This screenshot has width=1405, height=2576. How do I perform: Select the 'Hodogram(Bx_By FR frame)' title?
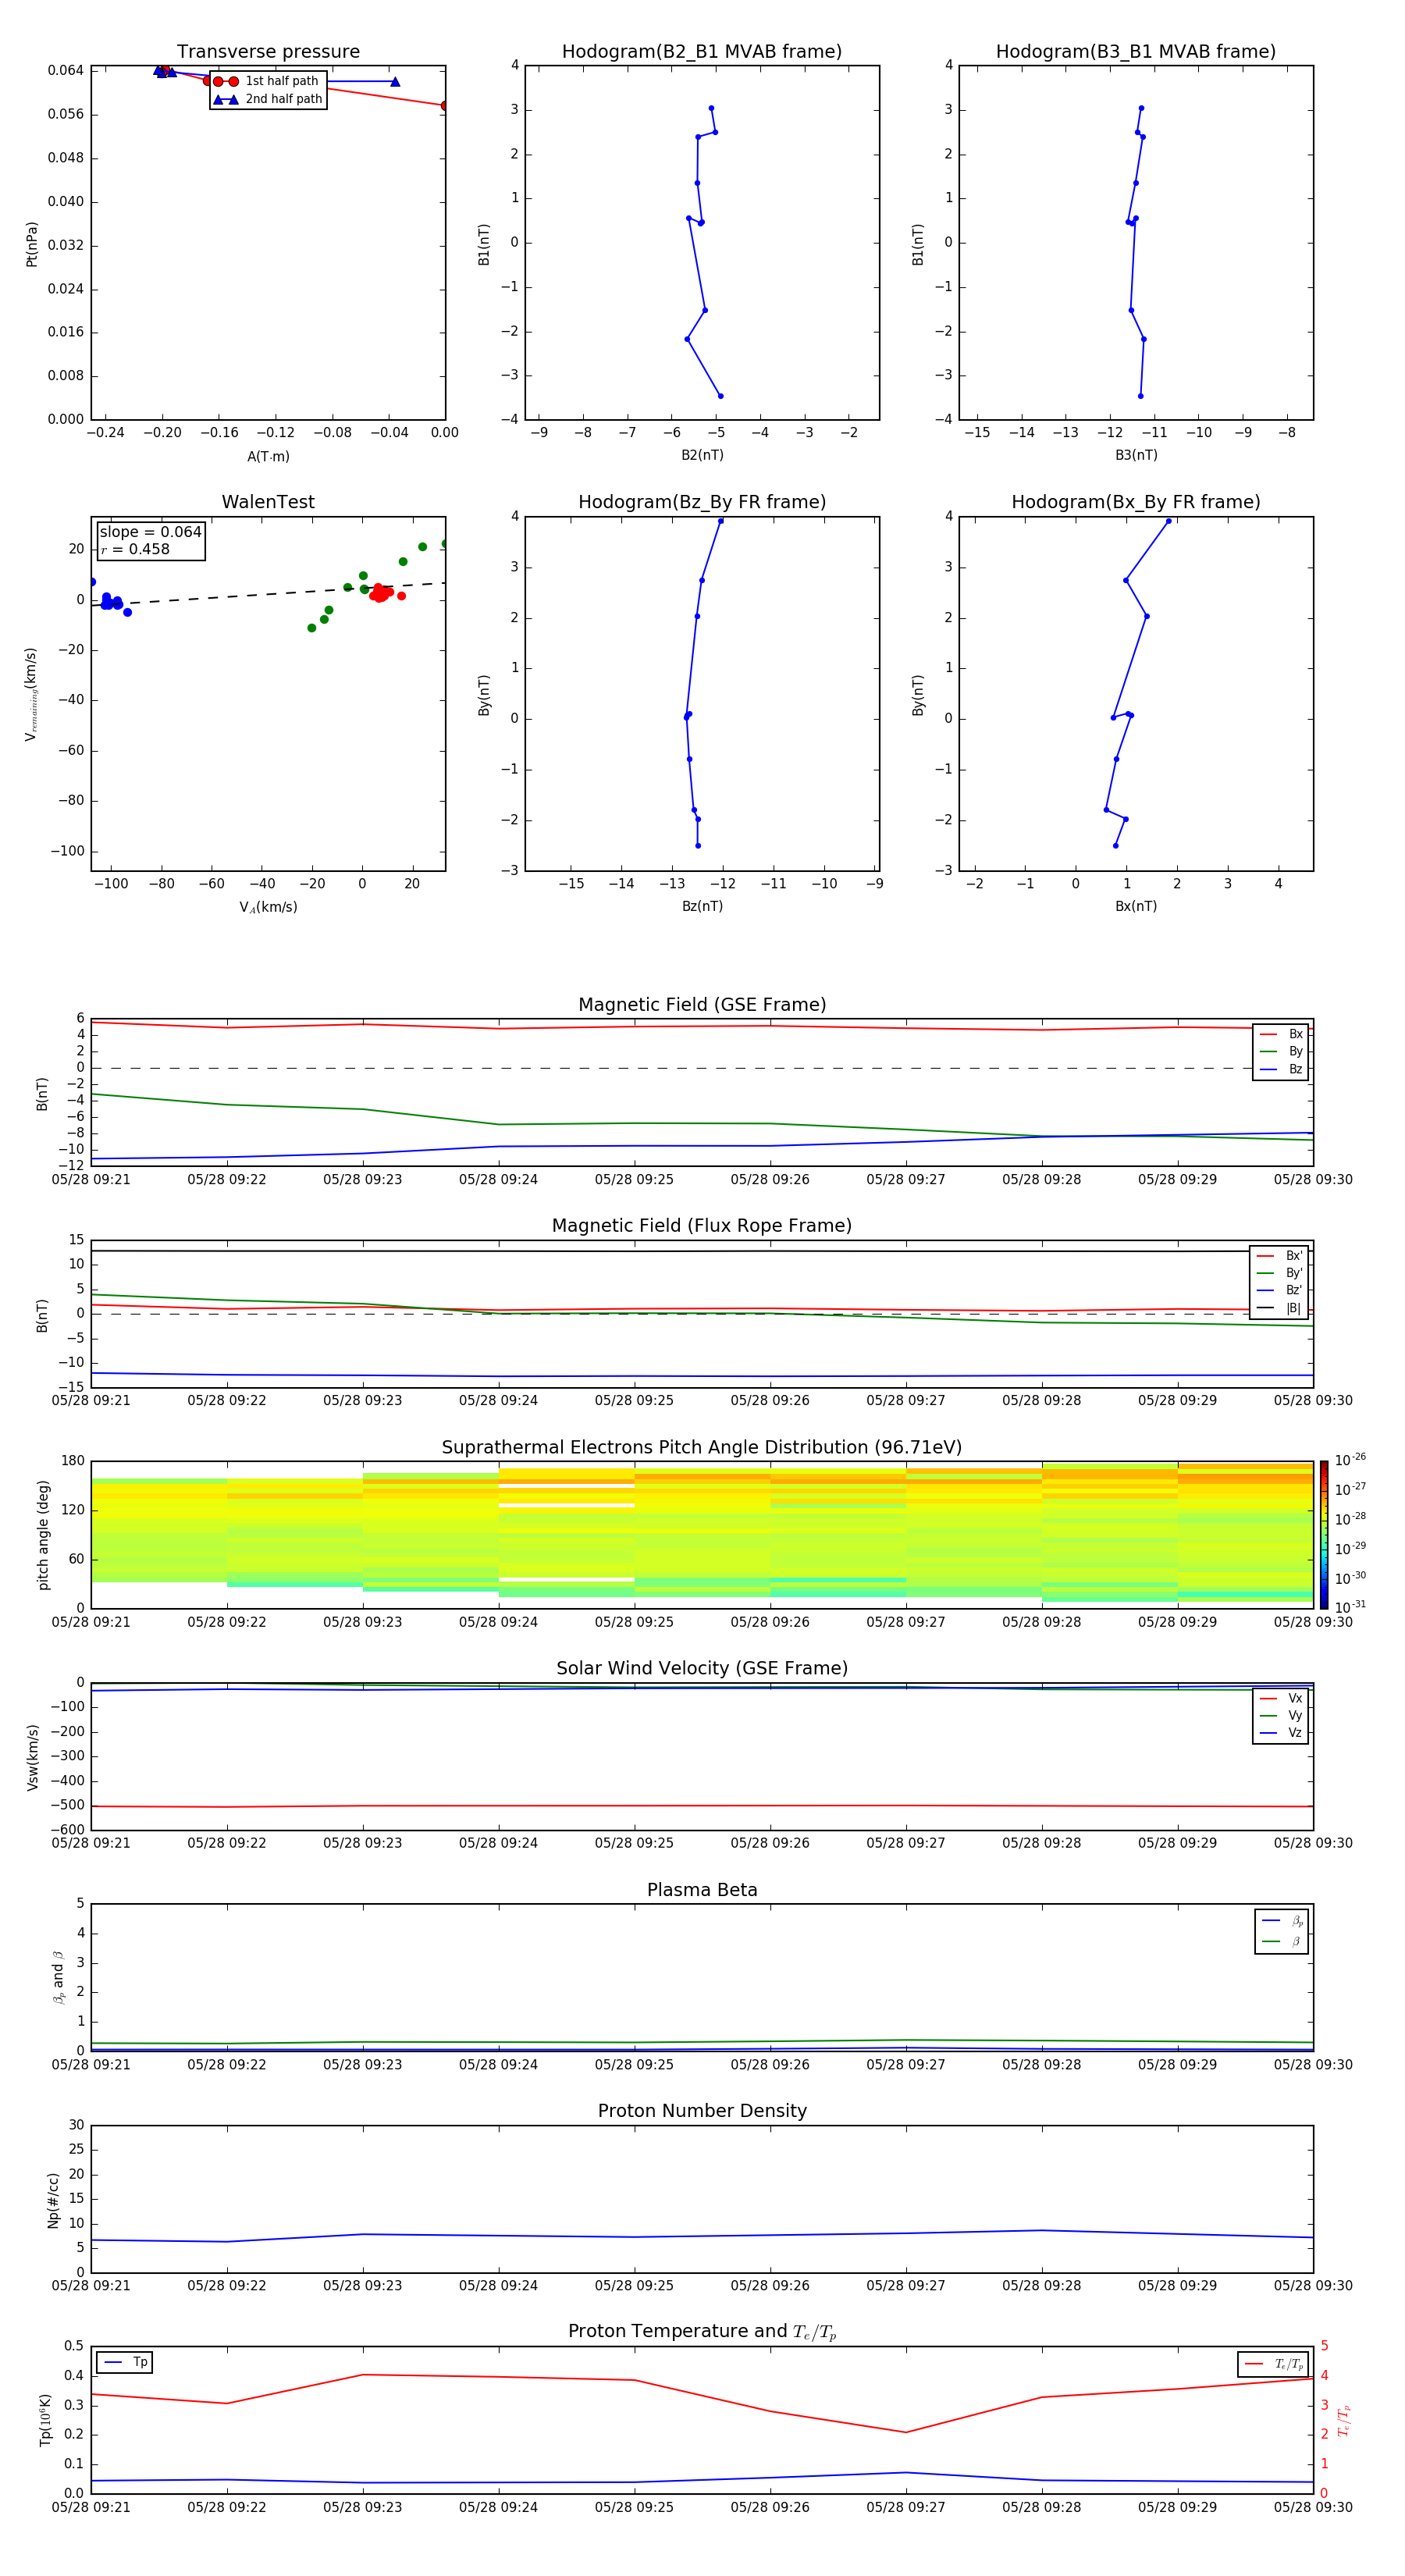coord(1136,502)
